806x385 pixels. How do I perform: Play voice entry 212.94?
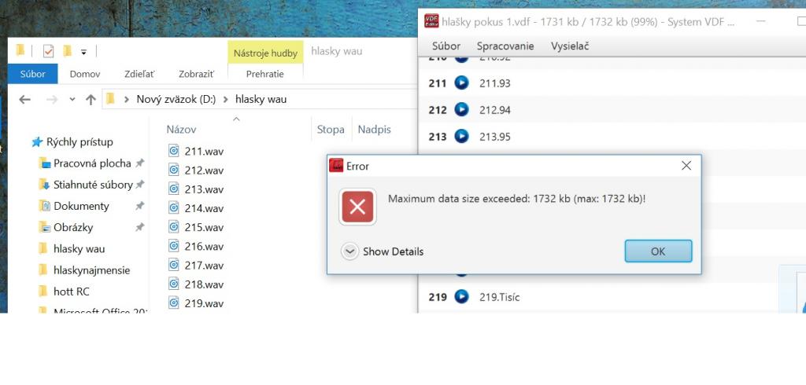tap(461, 109)
